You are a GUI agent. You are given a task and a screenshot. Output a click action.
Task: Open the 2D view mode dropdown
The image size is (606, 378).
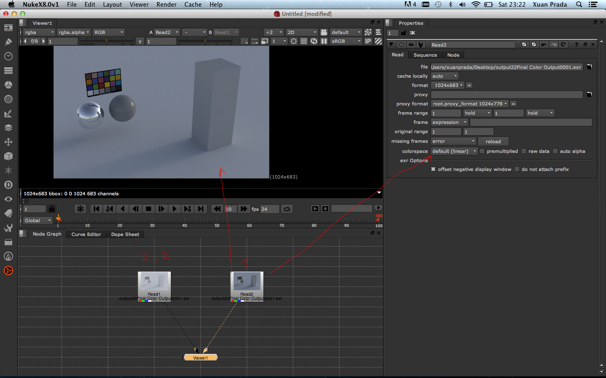click(302, 32)
